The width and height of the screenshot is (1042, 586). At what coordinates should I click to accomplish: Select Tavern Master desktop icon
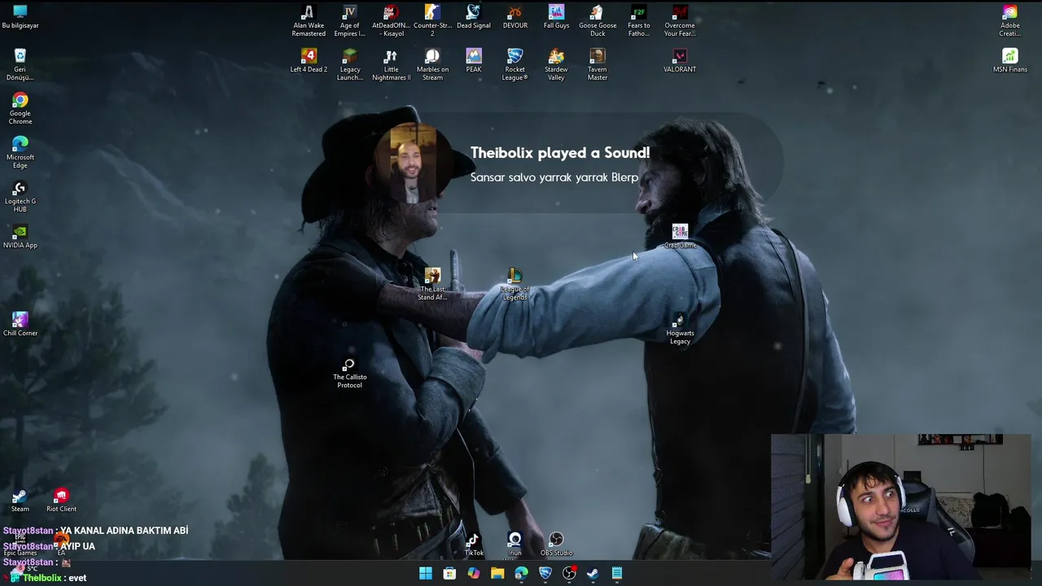pyautogui.click(x=598, y=65)
